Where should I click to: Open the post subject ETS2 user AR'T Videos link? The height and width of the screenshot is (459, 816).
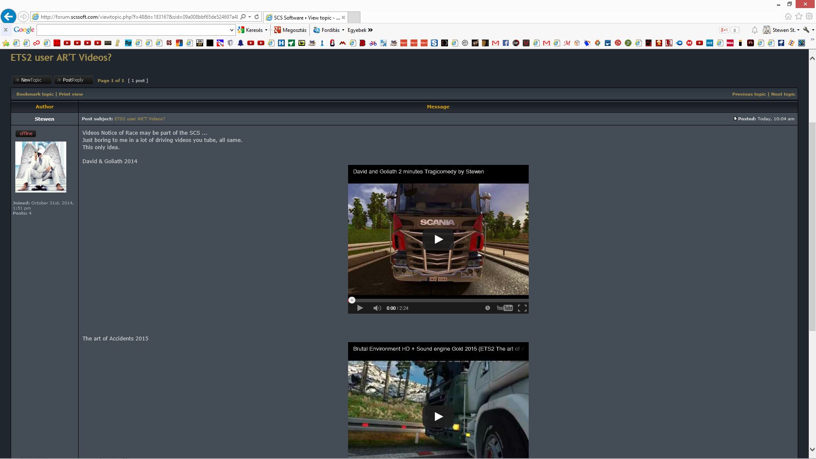(x=139, y=119)
